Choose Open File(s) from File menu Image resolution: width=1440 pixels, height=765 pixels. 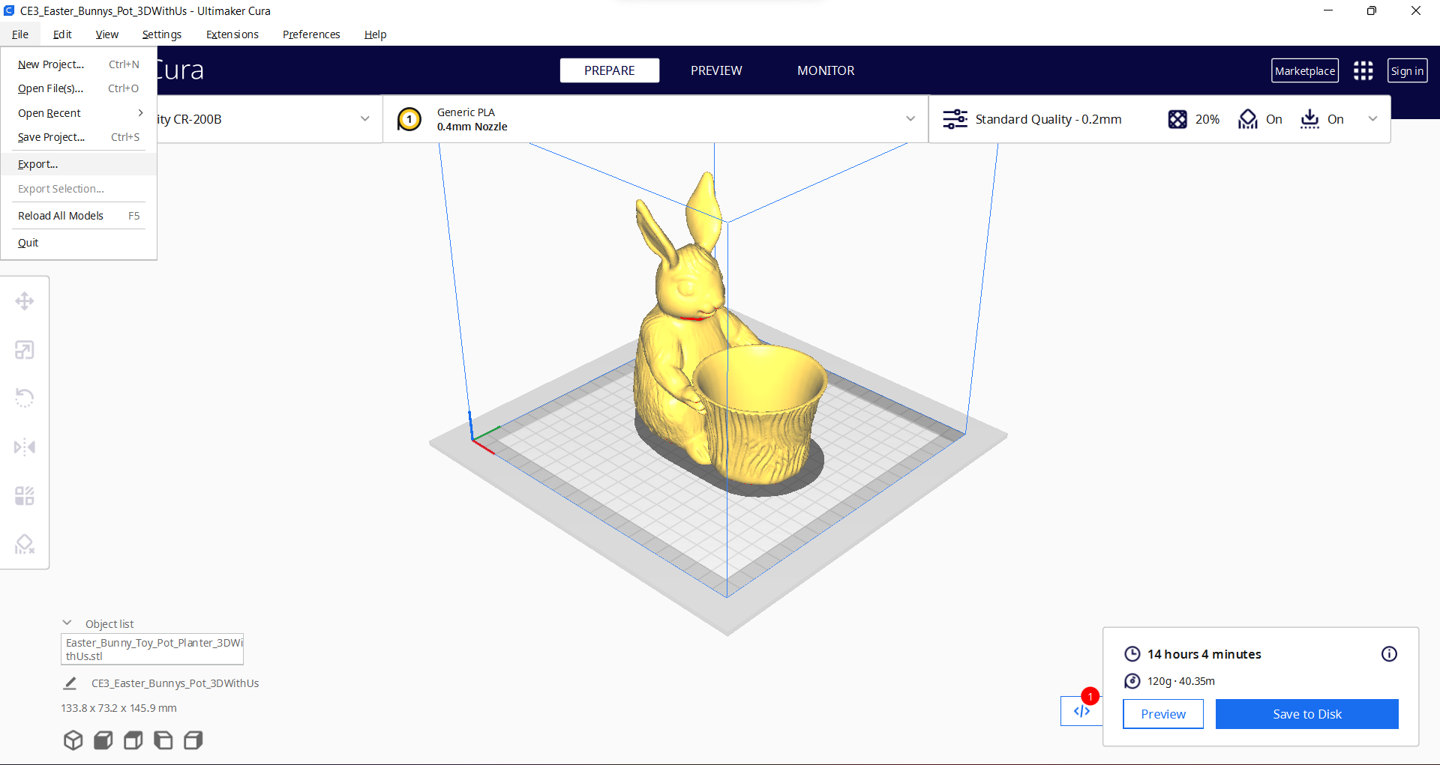tap(79, 88)
